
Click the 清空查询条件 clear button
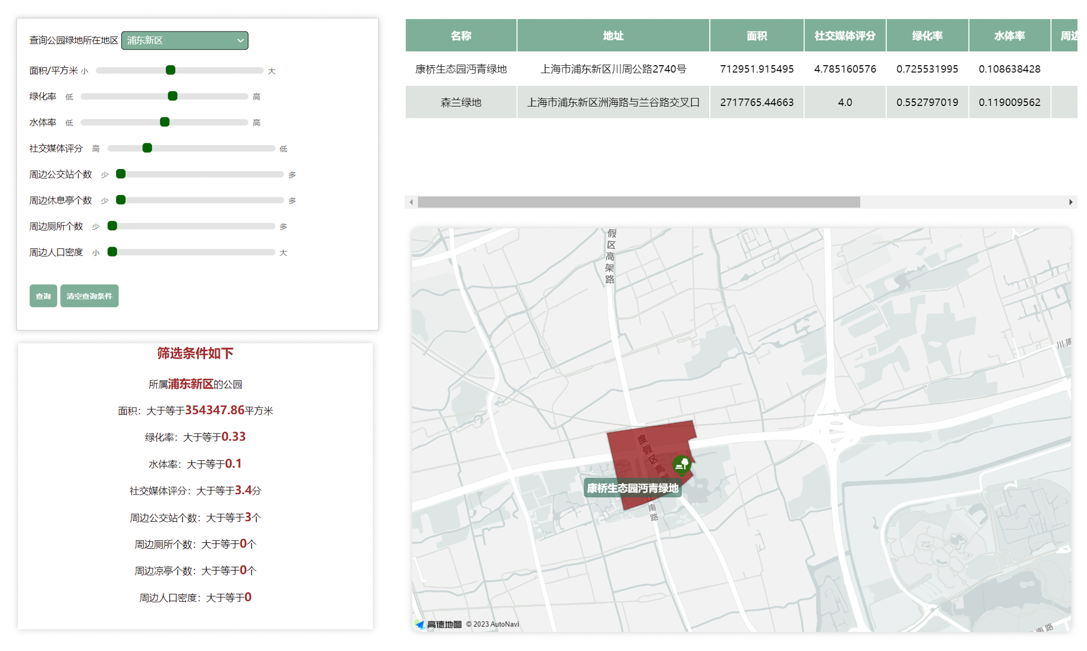(89, 296)
